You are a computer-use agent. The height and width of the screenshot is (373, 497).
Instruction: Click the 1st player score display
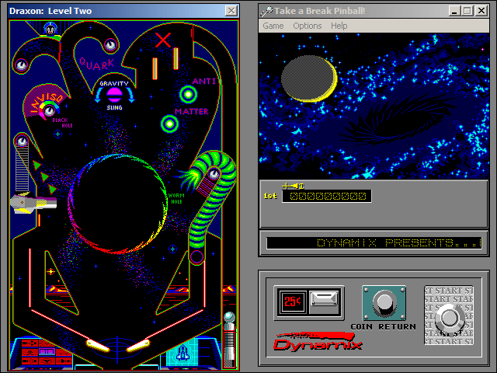click(x=326, y=197)
